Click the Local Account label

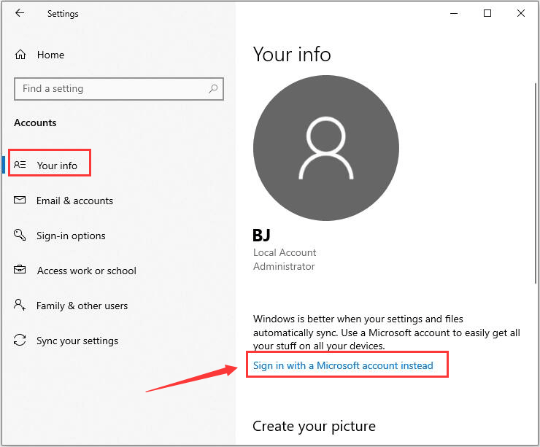285,252
